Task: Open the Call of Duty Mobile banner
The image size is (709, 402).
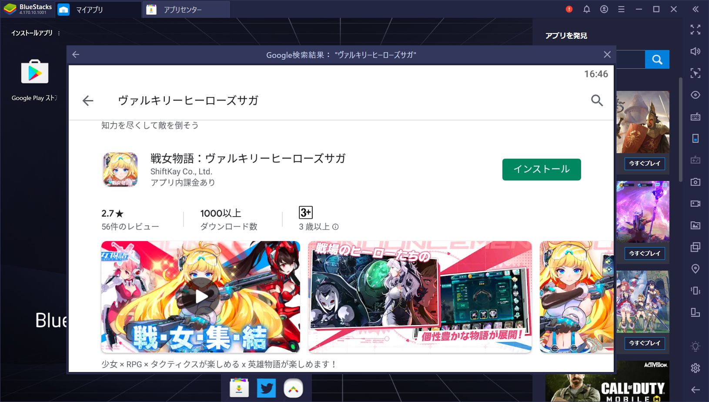Action: 607,381
